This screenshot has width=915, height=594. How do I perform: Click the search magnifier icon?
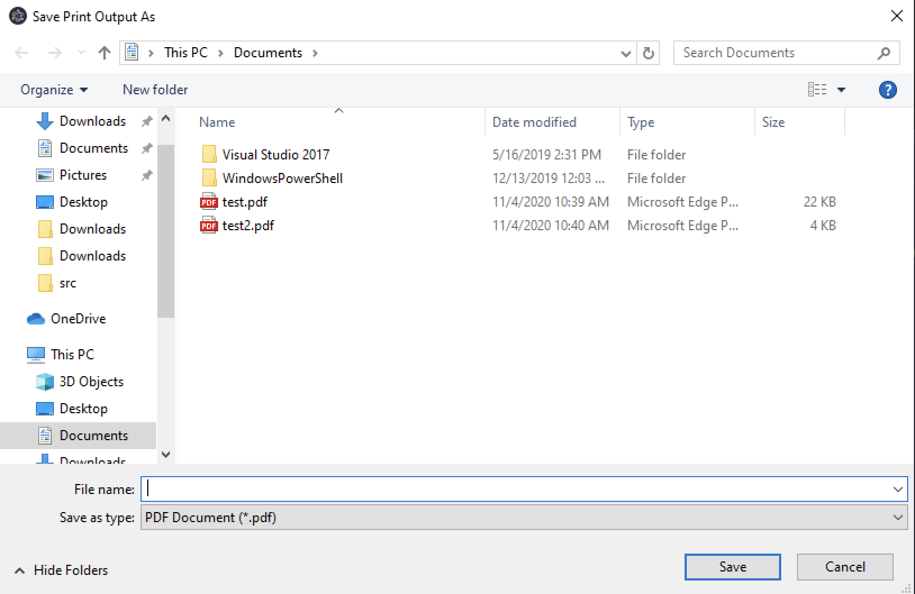coord(883,52)
